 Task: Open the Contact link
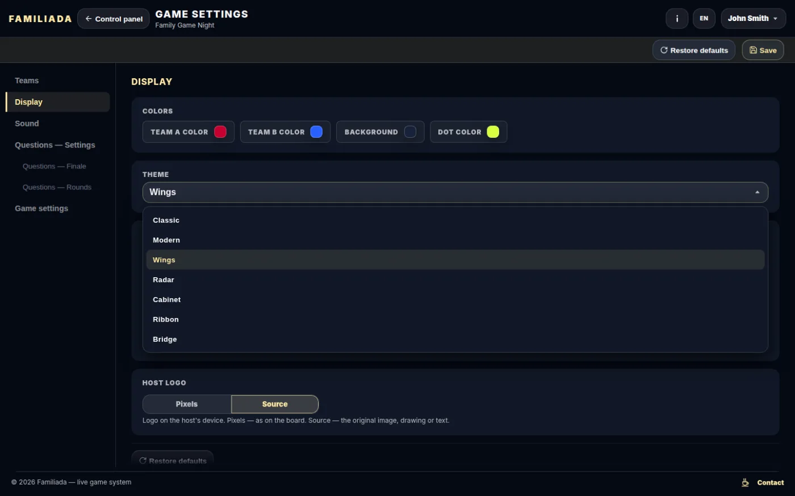770,482
